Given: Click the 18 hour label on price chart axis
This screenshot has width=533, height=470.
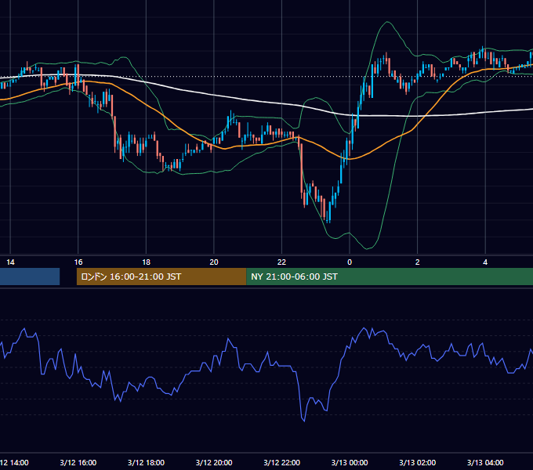Looking at the screenshot, I should tap(146, 262).
